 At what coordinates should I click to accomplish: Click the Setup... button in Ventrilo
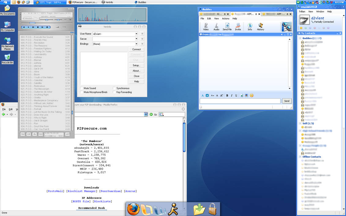(136, 65)
